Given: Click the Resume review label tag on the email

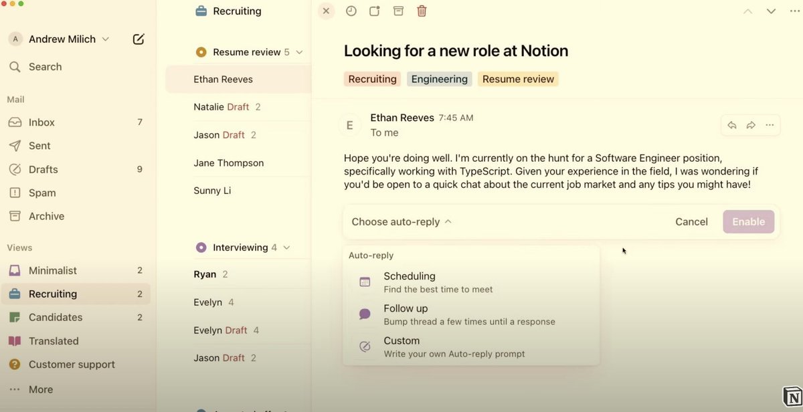Looking at the screenshot, I should [x=518, y=79].
